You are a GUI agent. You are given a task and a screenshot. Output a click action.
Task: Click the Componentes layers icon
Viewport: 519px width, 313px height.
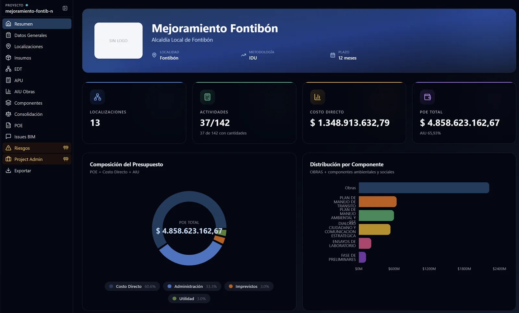[8, 103]
